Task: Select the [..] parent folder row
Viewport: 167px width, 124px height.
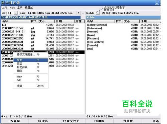Action: point(43,25)
